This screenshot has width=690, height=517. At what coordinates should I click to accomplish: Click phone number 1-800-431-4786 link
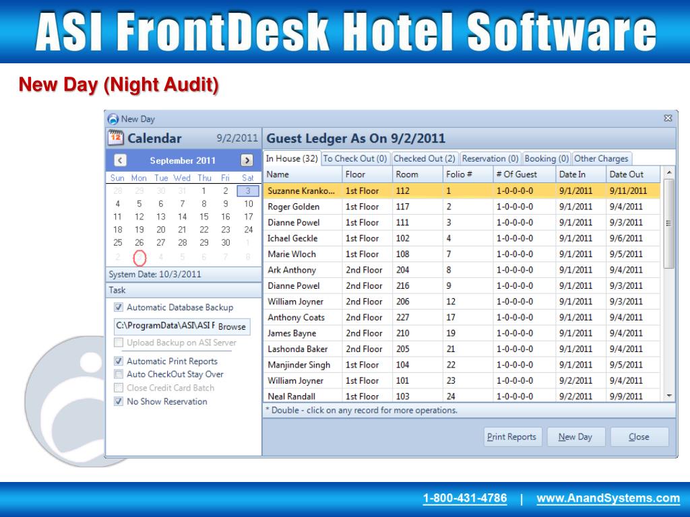tap(465, 499)
